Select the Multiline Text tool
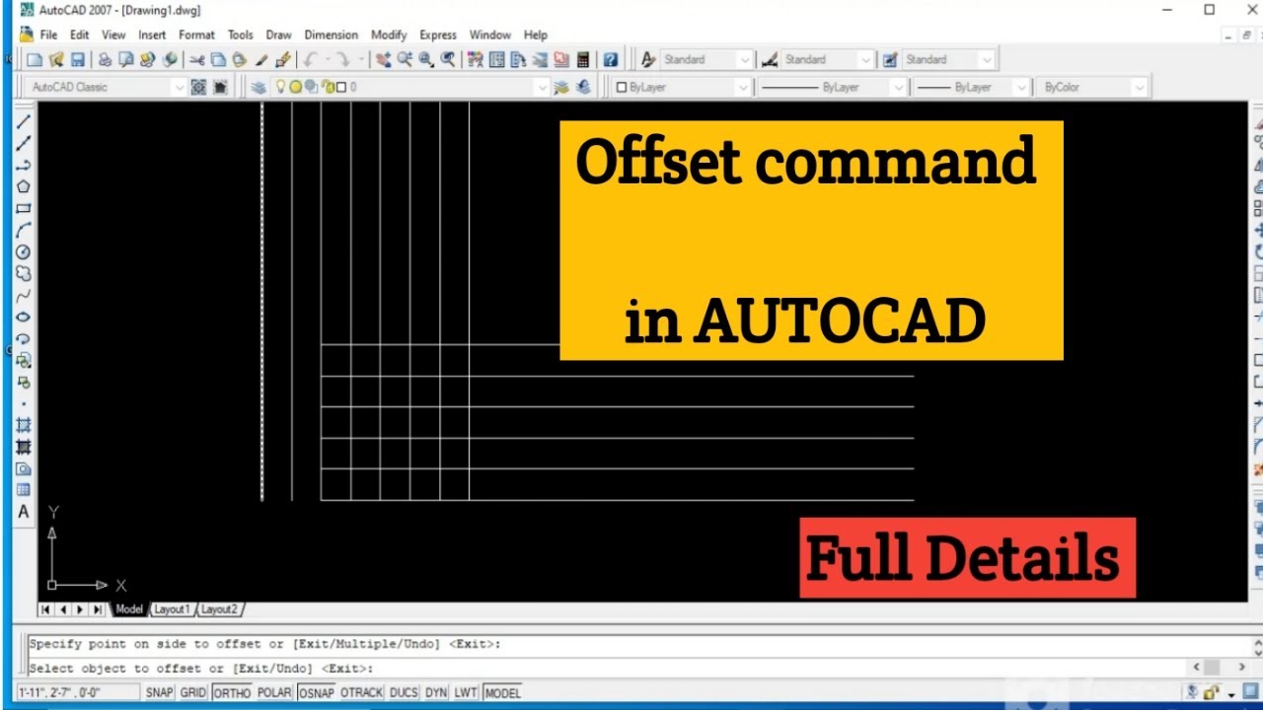 [x=24, y=512]
